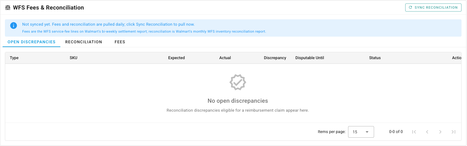Open the Reconciliation tab

[x=84, y=42]
